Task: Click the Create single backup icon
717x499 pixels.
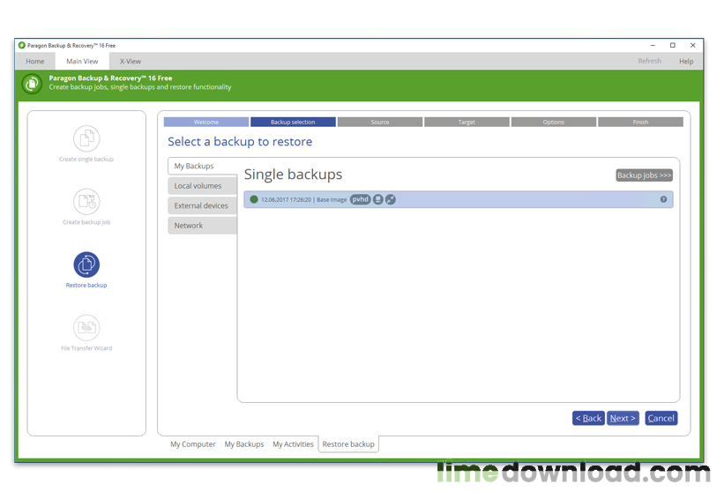Action: (x=86, y=138)
